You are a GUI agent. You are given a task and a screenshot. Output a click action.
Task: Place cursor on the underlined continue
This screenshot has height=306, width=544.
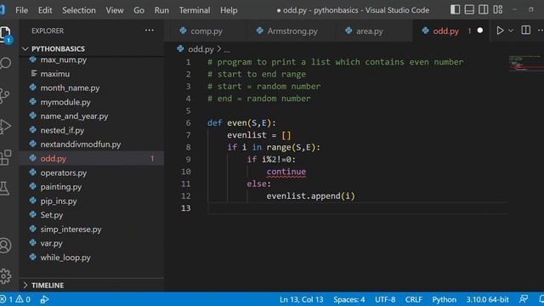286,172
